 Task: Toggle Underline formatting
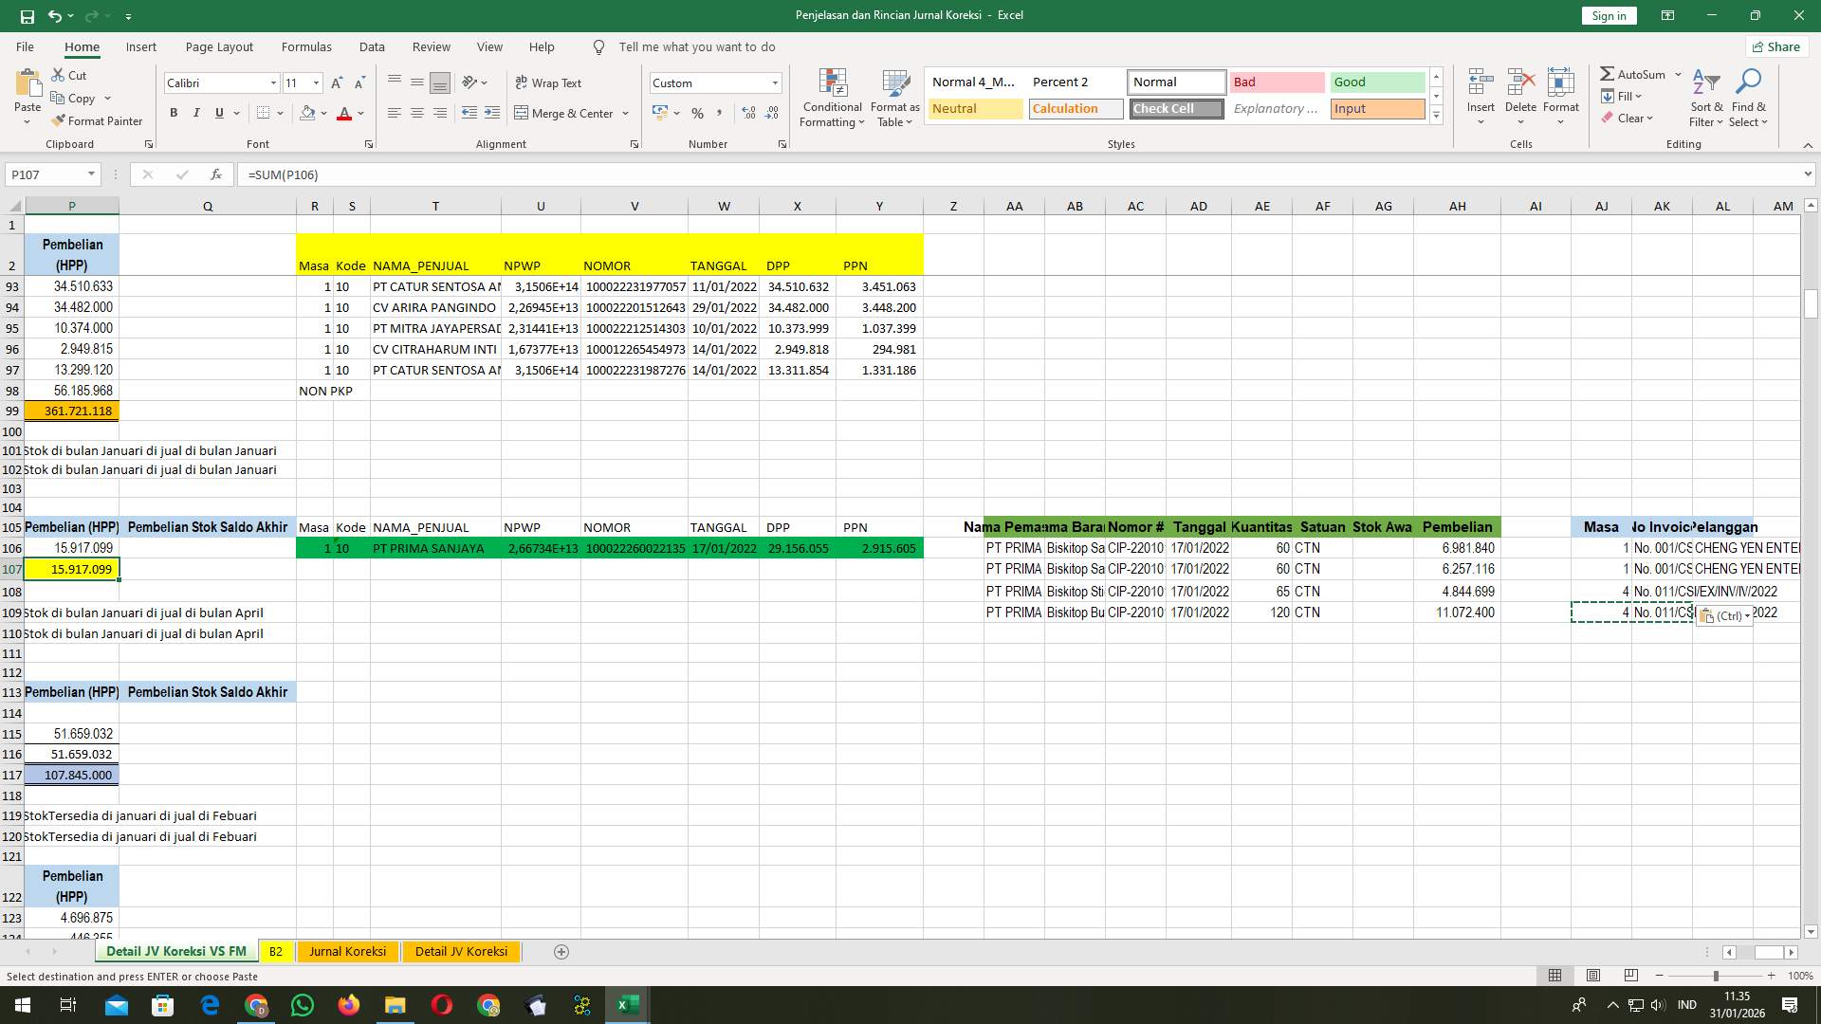217,113
